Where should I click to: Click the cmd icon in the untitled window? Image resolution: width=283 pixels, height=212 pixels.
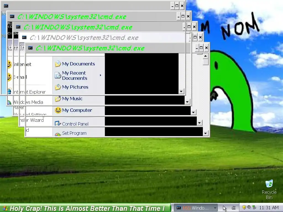pyautogui.click(x=6, y=6)
